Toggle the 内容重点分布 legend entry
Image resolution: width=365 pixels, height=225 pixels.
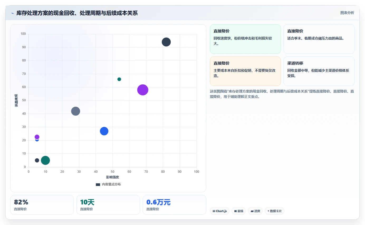108,184
